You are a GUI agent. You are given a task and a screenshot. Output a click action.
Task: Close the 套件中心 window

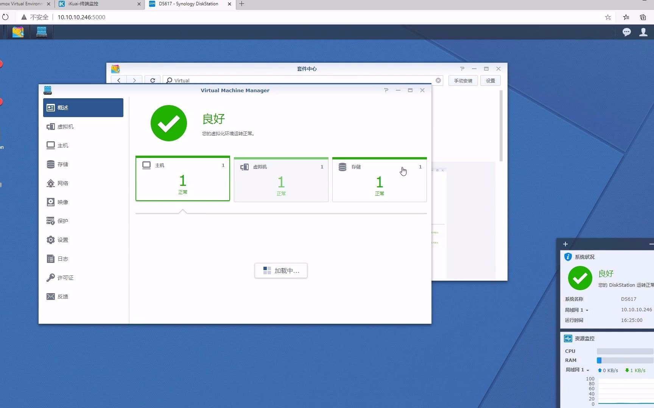(x=498, y=69)
